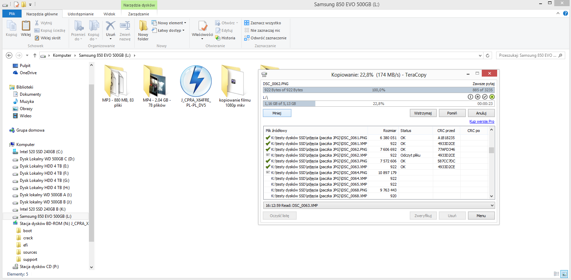The width and height of the screenshot is (571, 280).
Task: Click the search magnifier icon
Action: click(560, 55)
